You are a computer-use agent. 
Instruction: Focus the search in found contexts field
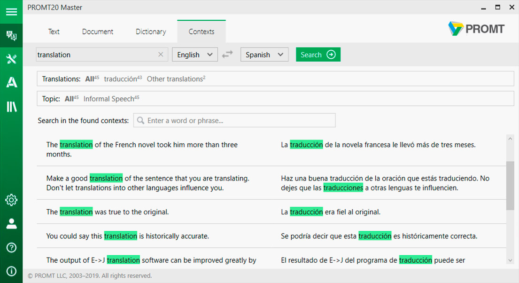[234, 120]
